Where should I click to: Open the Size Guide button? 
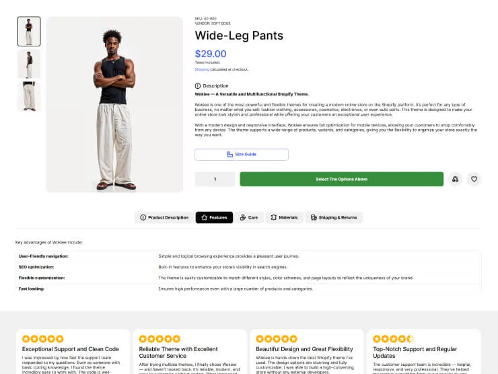pos(242,155)
